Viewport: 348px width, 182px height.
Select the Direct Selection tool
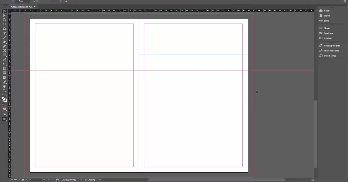point(4,15)
